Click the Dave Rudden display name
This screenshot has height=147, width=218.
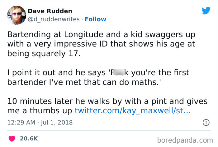(50, 11)
